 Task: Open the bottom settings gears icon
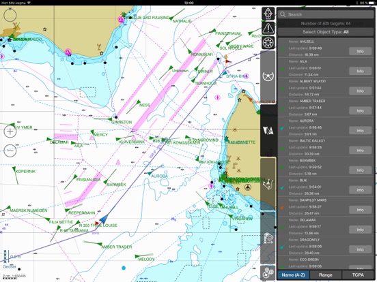pos(268,272)
